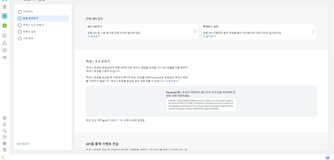This screenshot has width=334, height=160.
Task: Click the API 사용하기 card title
Action: pyautogui.click(x=95, y=27)
